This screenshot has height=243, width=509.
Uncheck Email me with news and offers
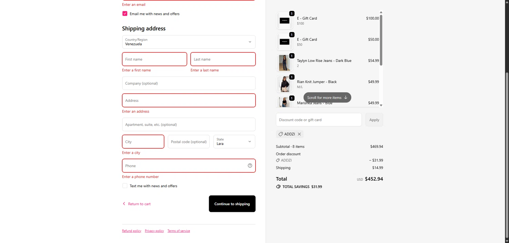pyautogui.click(x=125, y=14)
